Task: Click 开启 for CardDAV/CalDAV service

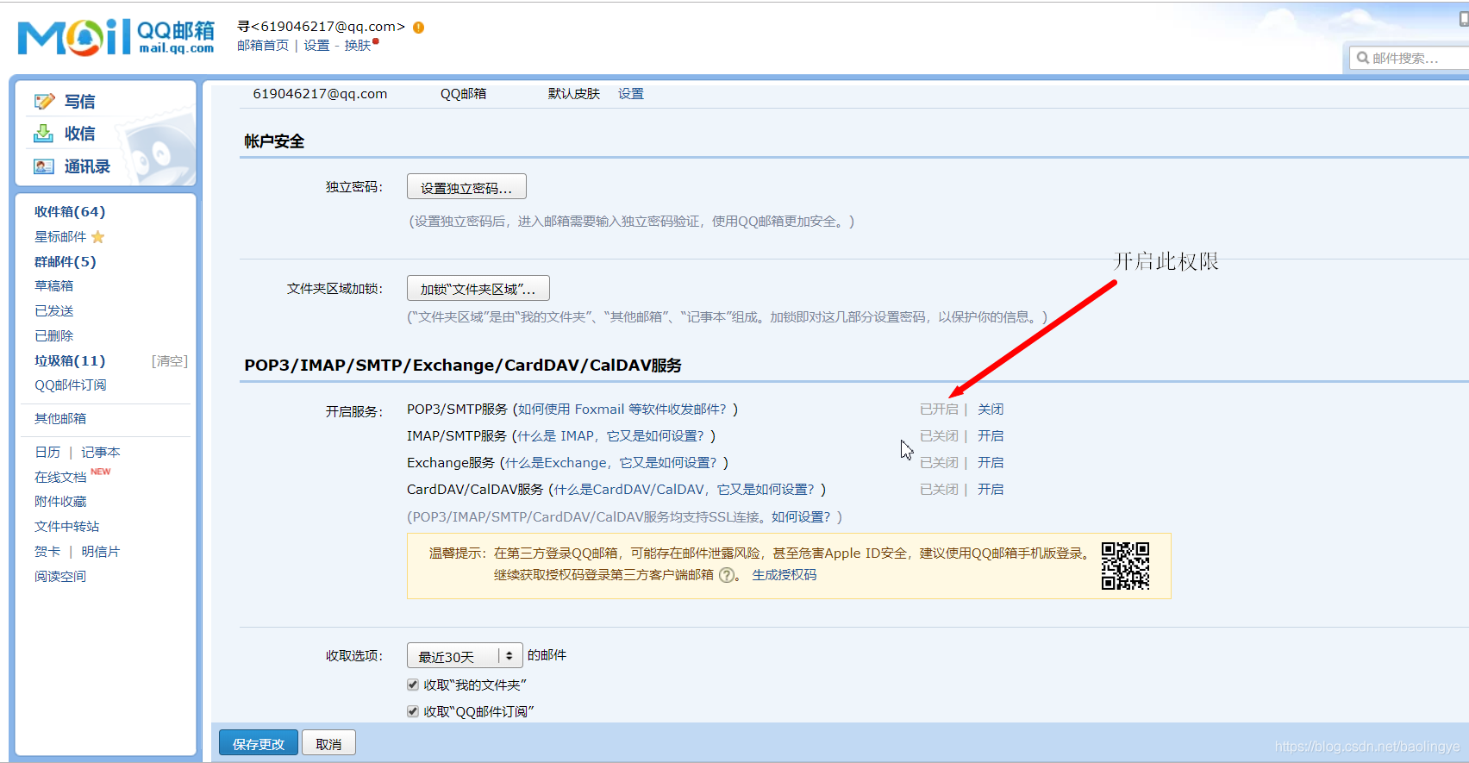Action: coord(991,490)
